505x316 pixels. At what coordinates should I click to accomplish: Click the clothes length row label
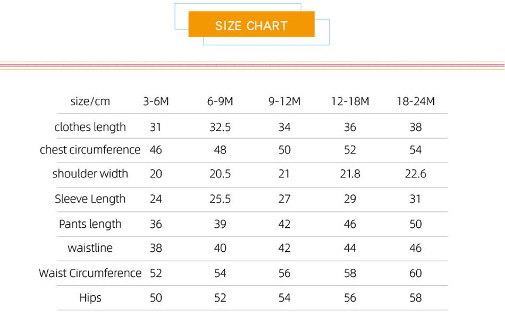click(x=90, y=127)
